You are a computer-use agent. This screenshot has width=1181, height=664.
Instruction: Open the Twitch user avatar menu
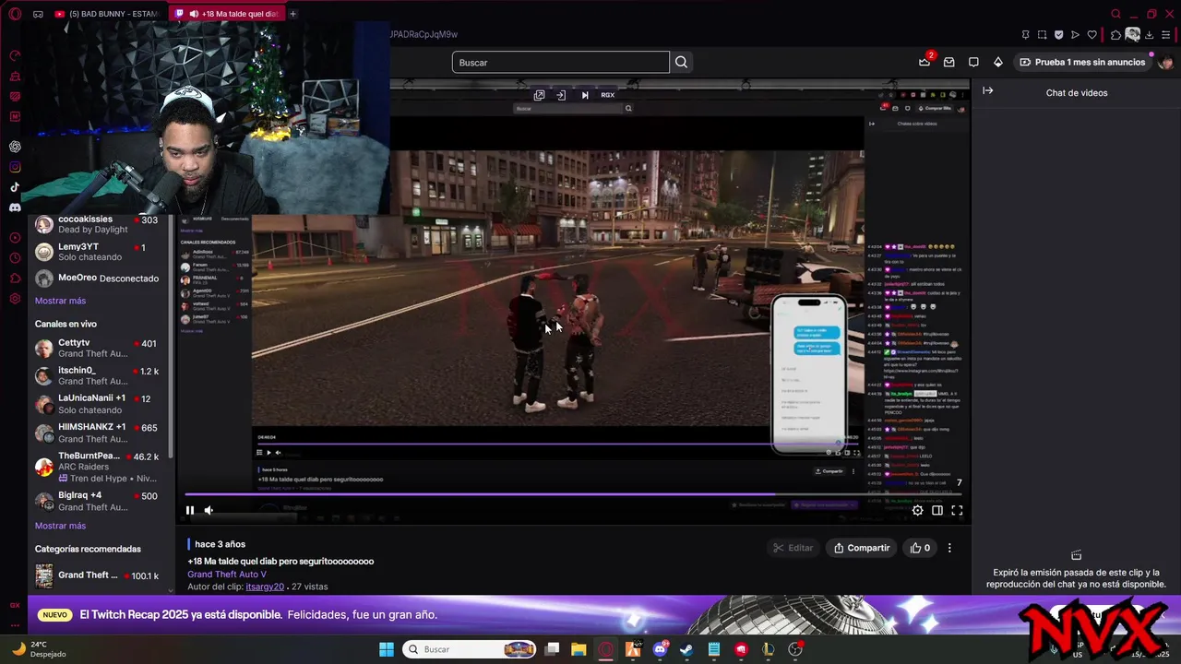(x=1165, y=62)
